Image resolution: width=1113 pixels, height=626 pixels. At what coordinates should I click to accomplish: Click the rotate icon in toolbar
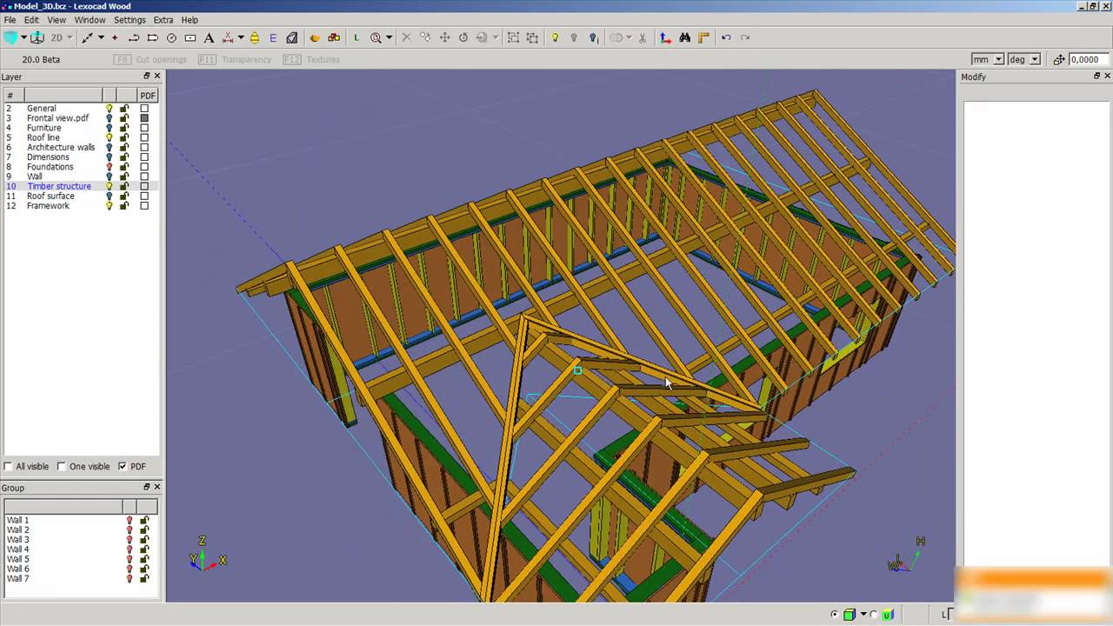[x=463, y=37]
